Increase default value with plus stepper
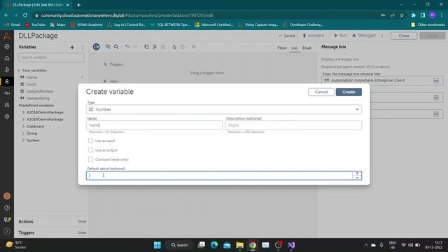The height and width of the screenshot is (252, 448). point(357,173)
